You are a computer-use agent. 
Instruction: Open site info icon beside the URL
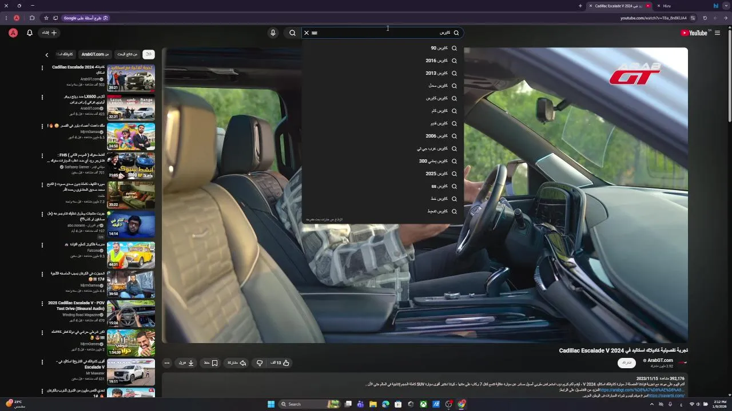[x=693, y=18]
